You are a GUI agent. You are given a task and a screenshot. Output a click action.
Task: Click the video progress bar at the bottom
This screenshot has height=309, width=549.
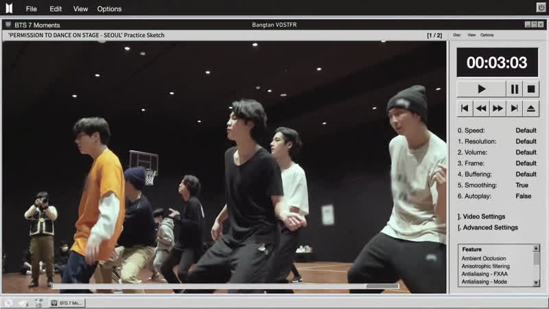pos(225,286)
